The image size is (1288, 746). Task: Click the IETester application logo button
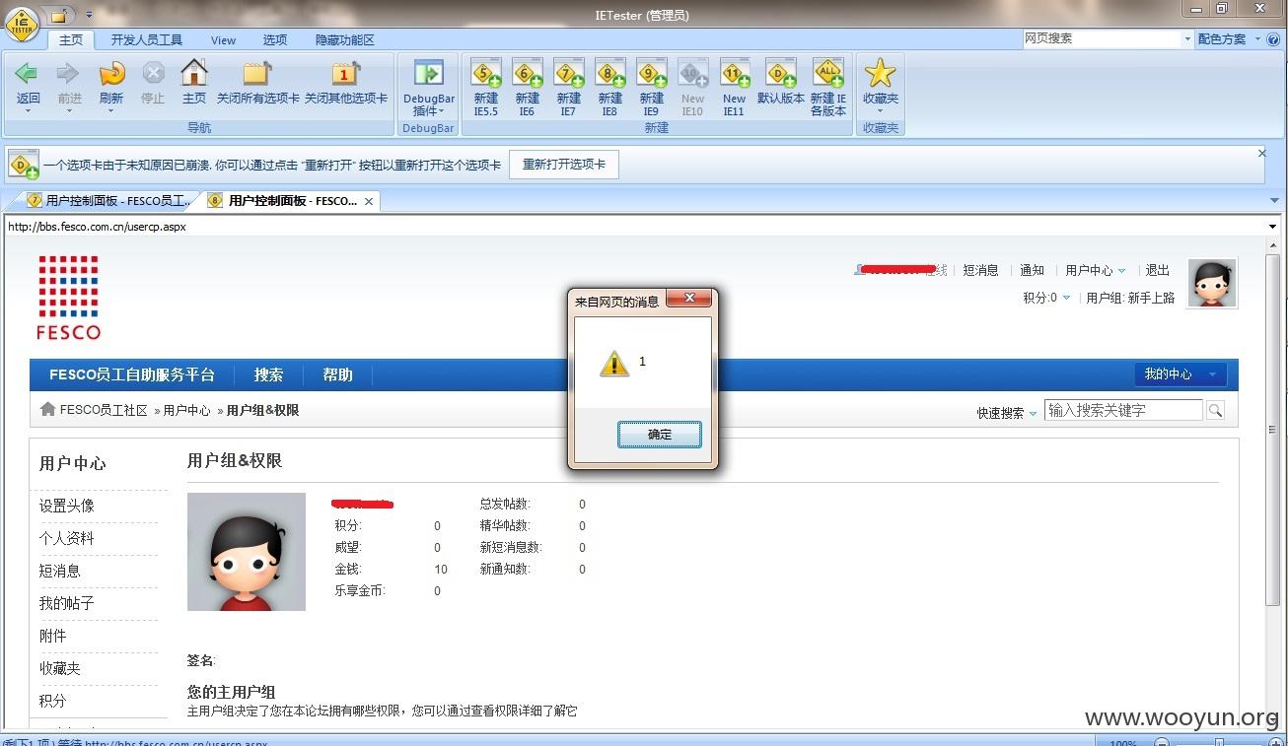click(x=22, y=24)
